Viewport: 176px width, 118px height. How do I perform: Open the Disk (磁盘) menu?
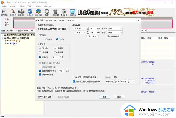13,6
